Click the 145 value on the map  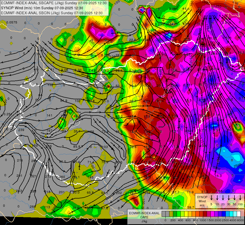(91, 177)
